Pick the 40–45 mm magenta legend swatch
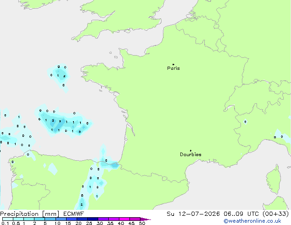291x225 pixels. tap(124, 219)
